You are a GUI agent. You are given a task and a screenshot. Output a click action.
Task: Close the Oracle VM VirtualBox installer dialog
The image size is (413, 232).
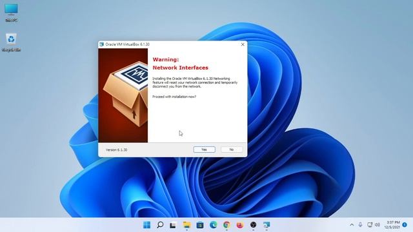pos(243,44)
